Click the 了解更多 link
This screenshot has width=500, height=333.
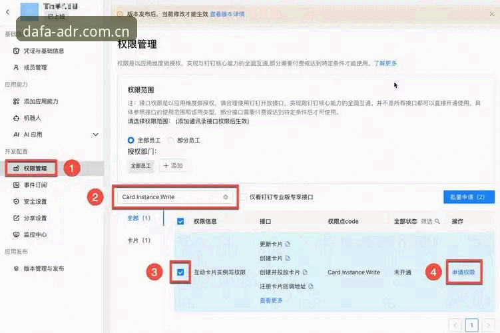pyautogui.click(x=385, y=63)
